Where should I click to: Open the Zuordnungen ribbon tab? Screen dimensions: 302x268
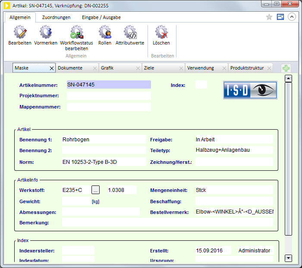coord(56,17)
